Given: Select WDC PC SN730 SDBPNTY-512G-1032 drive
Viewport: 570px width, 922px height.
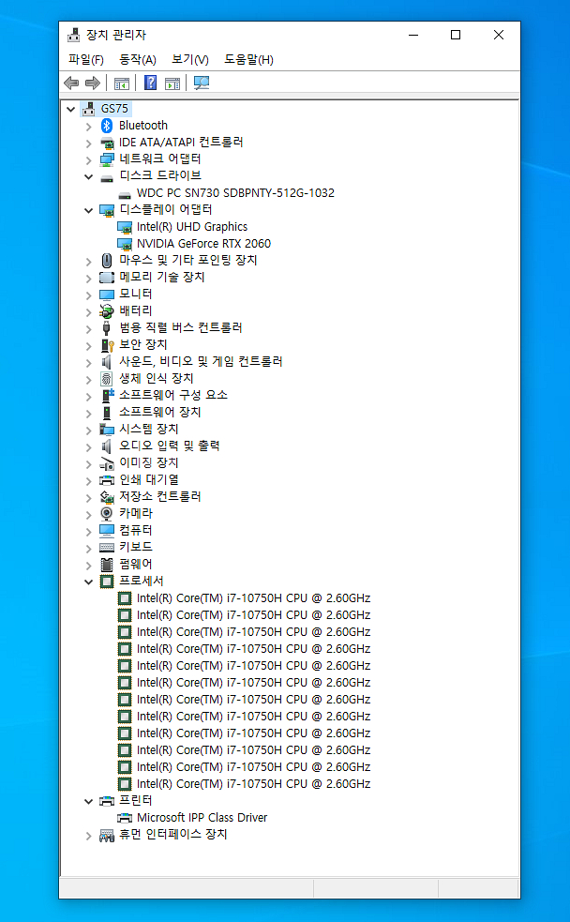Looking at the screenshot, I should tap(235, 193).
